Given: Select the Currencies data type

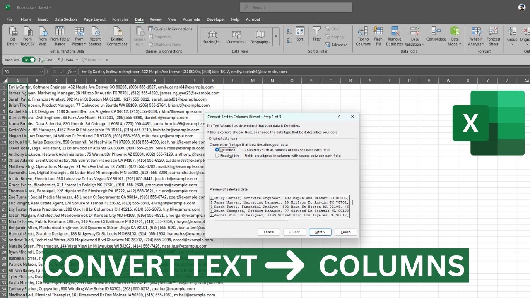Looking at the screenshot, I should (236, 36).
